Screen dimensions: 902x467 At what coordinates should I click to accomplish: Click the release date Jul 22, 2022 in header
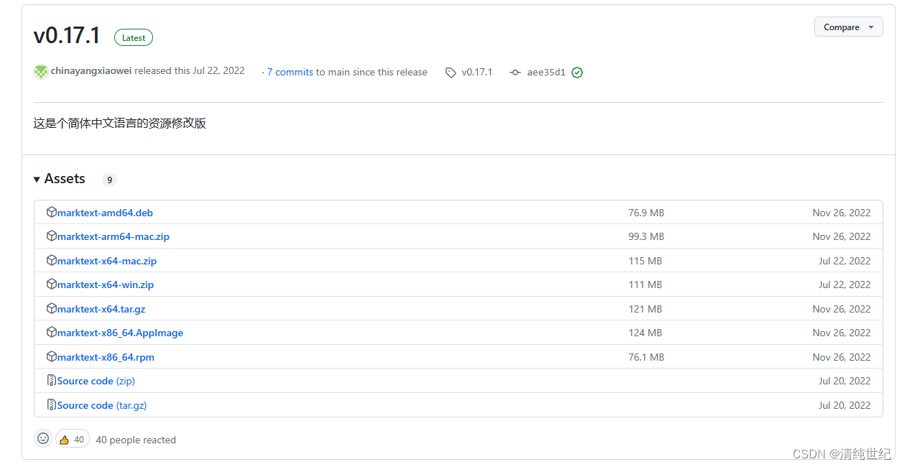(218, 70)
